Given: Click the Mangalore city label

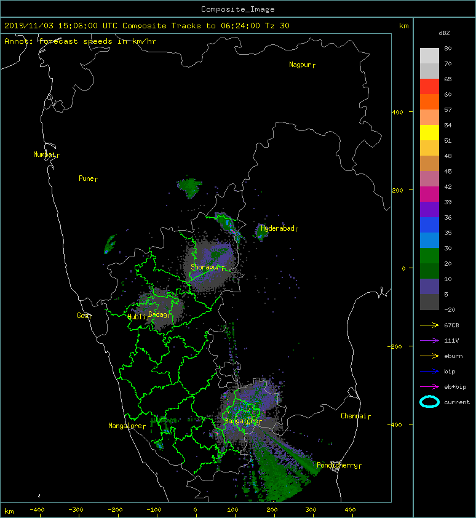Looking at the screenshot, I should pos(127,426).
